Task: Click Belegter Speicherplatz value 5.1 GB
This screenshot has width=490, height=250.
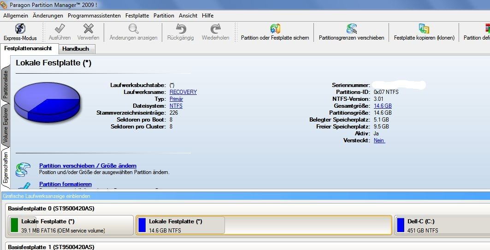Action: click(x=381, y=120)
